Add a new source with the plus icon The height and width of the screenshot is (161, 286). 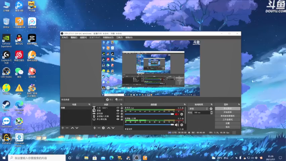pyautogui.click(x=94, y=128)
